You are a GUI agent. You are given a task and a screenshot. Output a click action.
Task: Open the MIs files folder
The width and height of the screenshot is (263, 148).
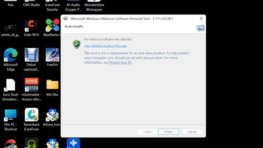pos(52,84)
